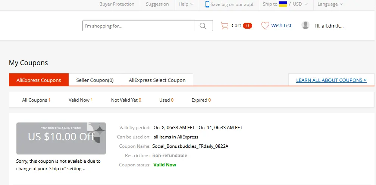Click the US $10.00 Off coupon card
This screenshot has width=376, height=185.
[x=61, y=138]
